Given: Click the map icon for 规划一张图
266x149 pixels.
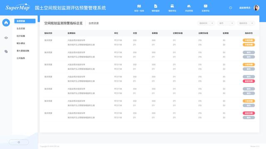Looking at the screenshot, I should coord(139,6).
